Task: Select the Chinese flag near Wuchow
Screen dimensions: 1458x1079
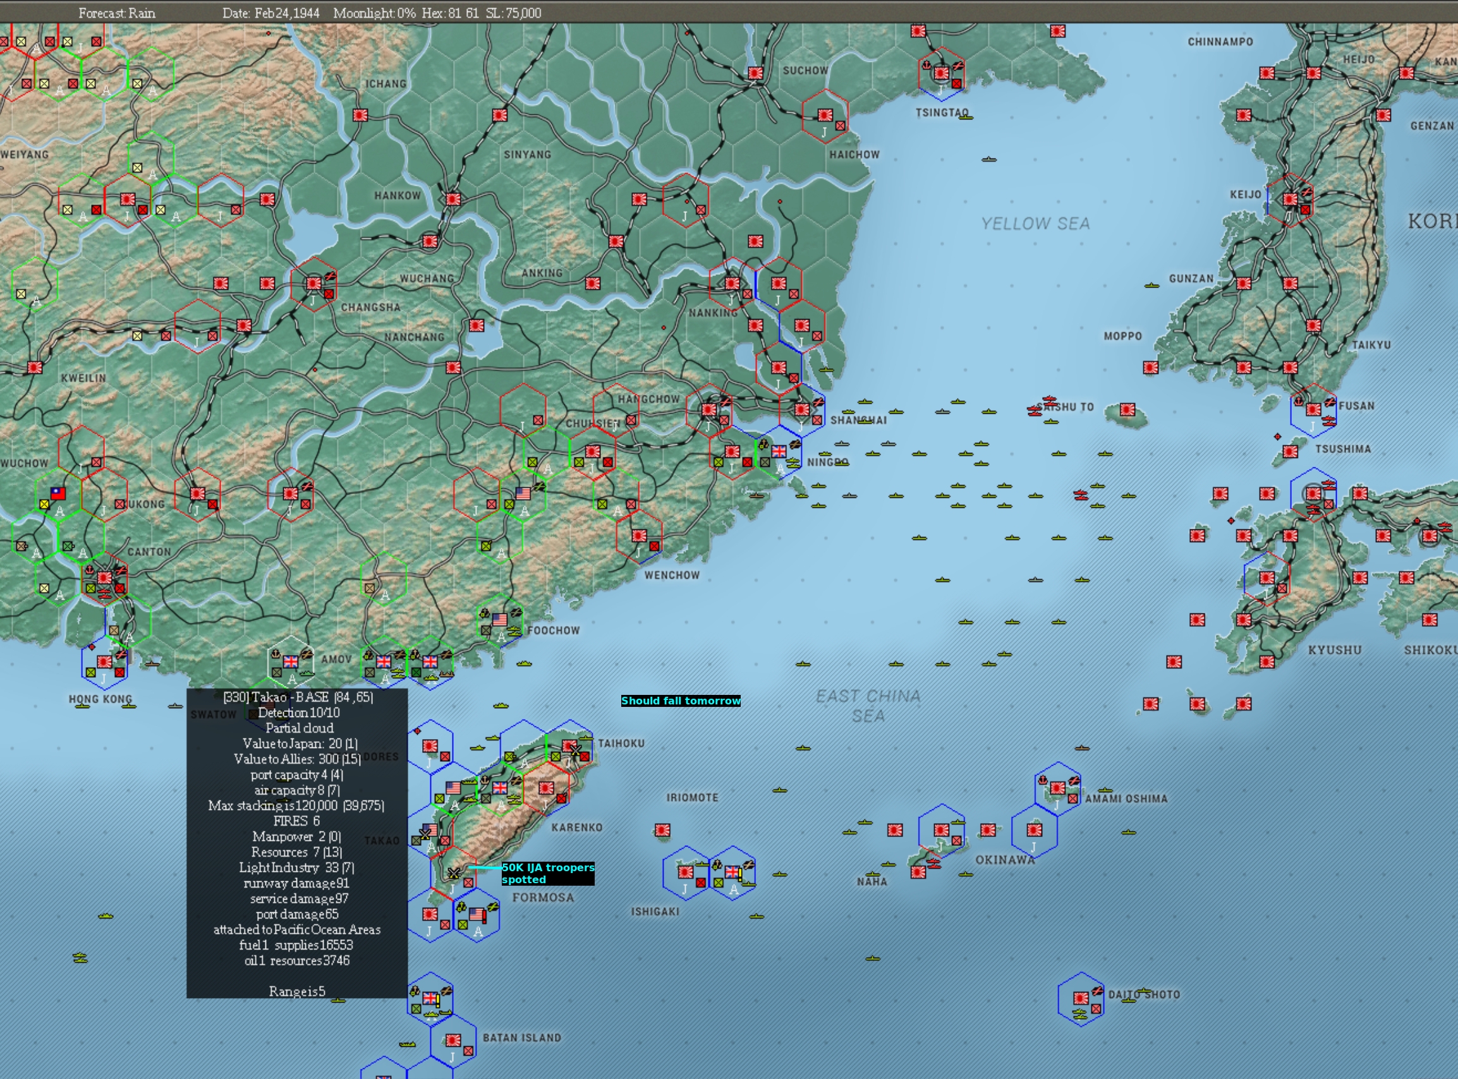Action: coord(58,493)
